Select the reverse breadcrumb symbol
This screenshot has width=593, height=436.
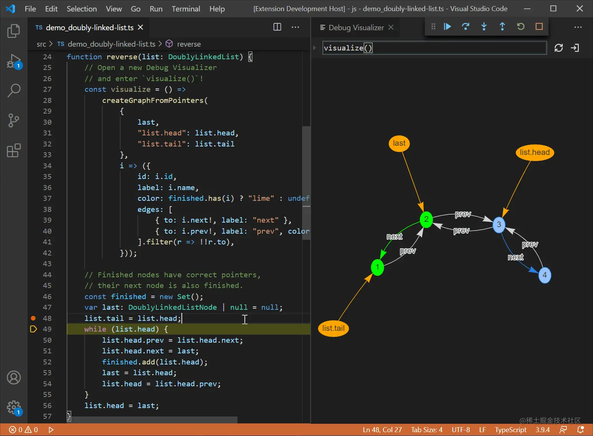(x=188, y=44)
